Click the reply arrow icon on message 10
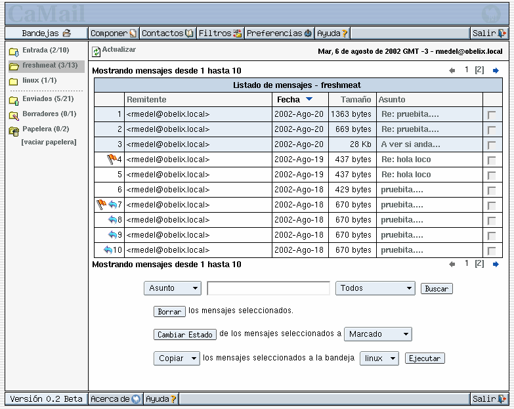Viewport: 514px width, 409px height. (x=108, y=249)
